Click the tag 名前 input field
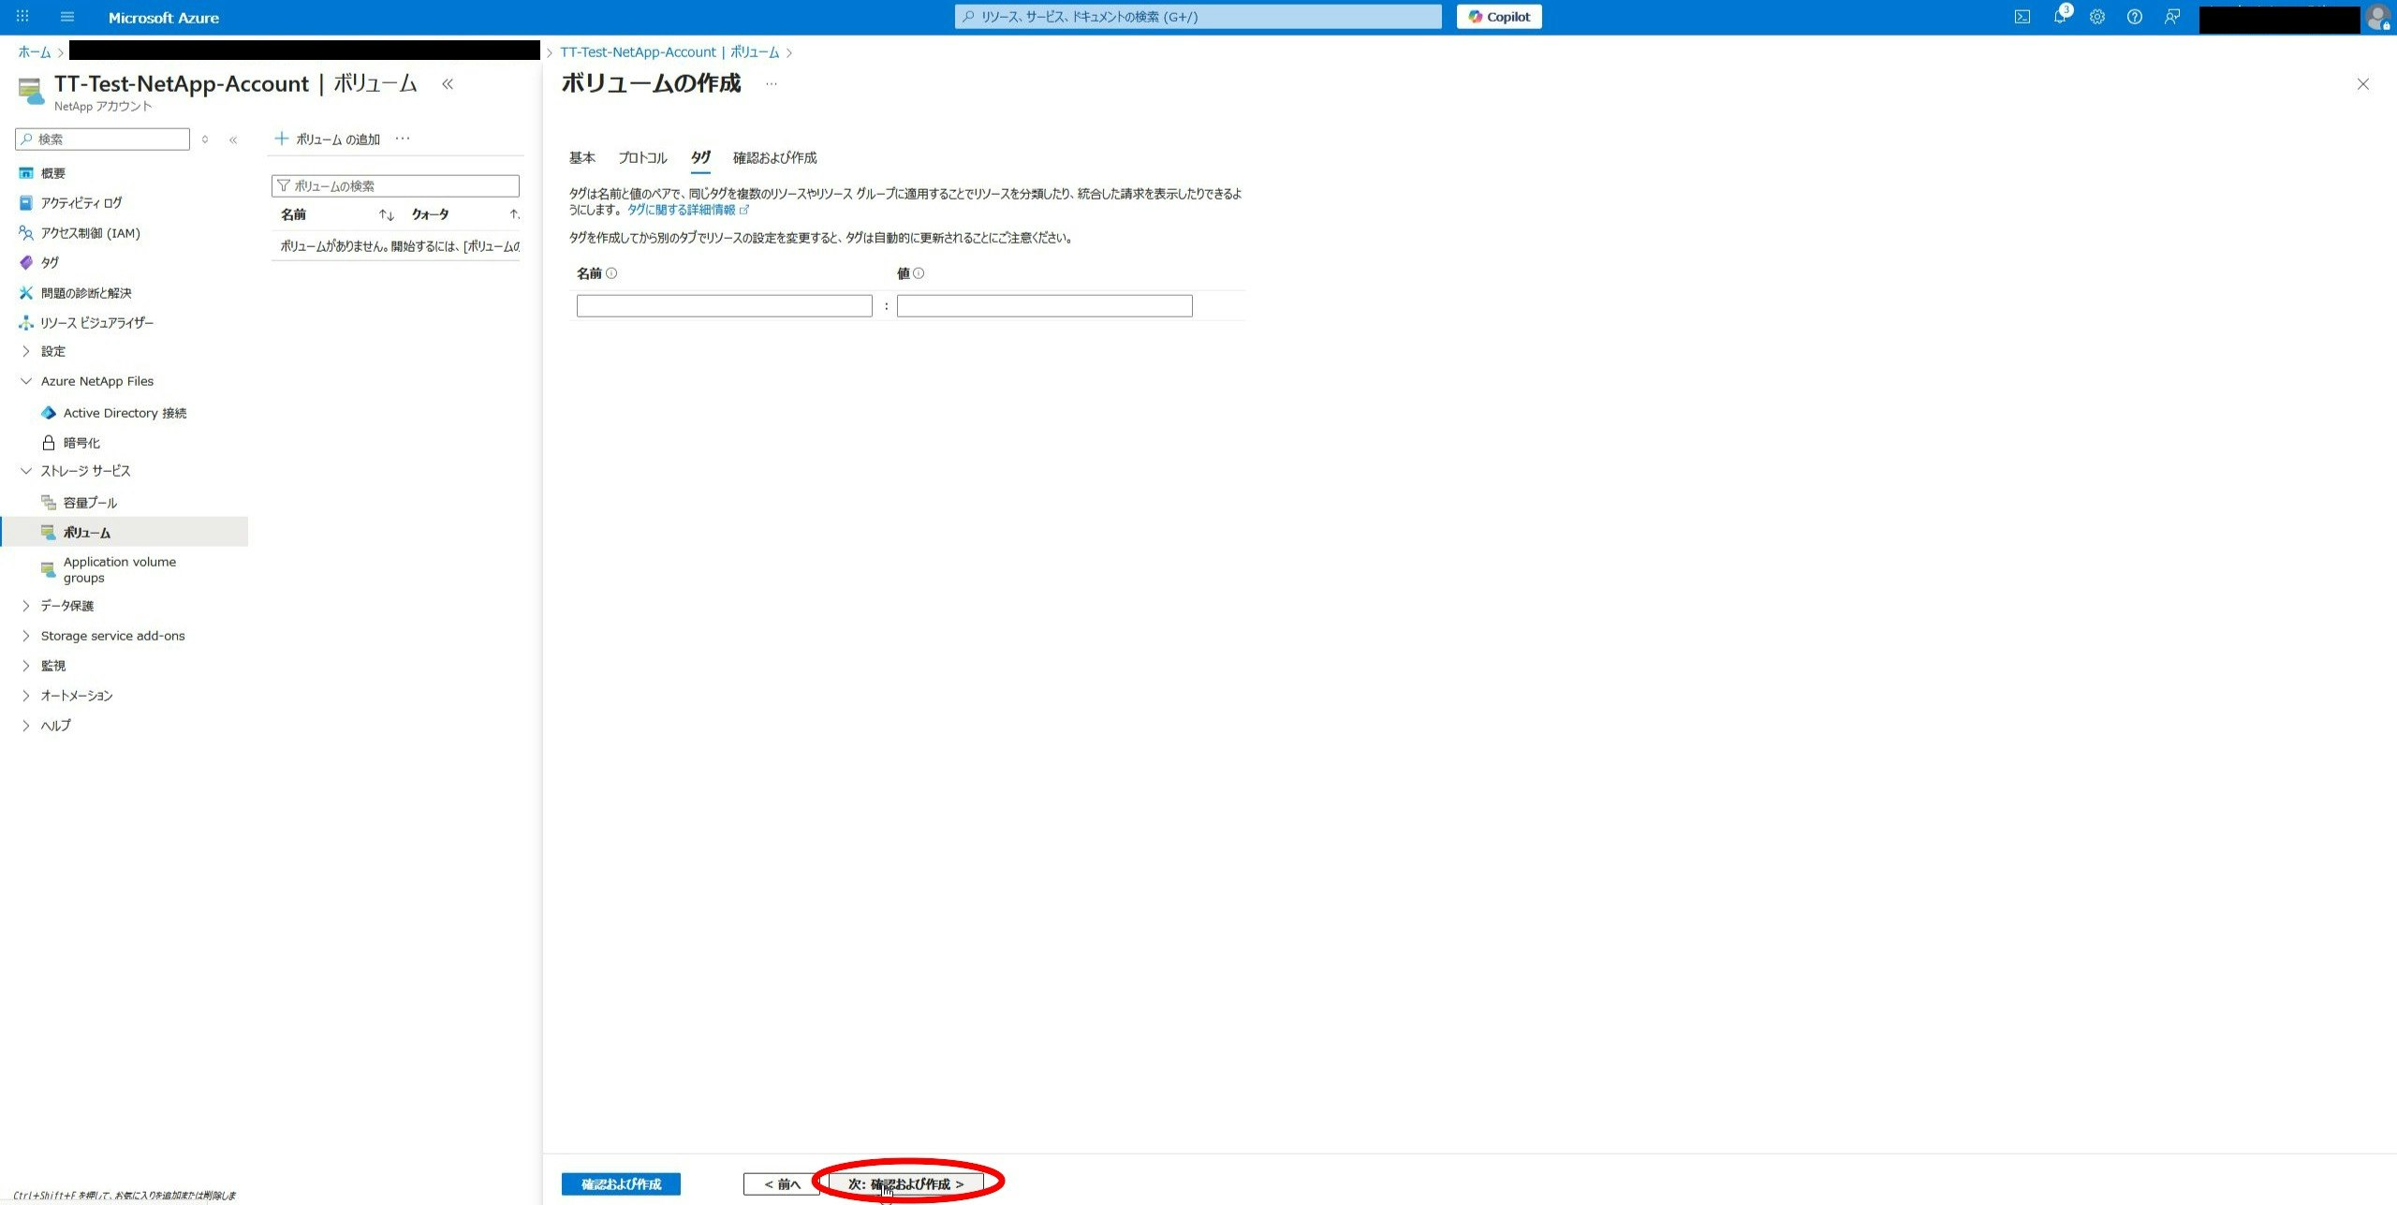The height and width of the screenshot is (1205, 2397). click(724, 306)
